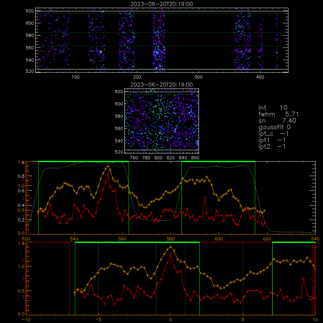Click the x-axis label -10 of the bottom plot
This screenshot has height=323, width=323.
pyautogui.click(x=26, y=319)
